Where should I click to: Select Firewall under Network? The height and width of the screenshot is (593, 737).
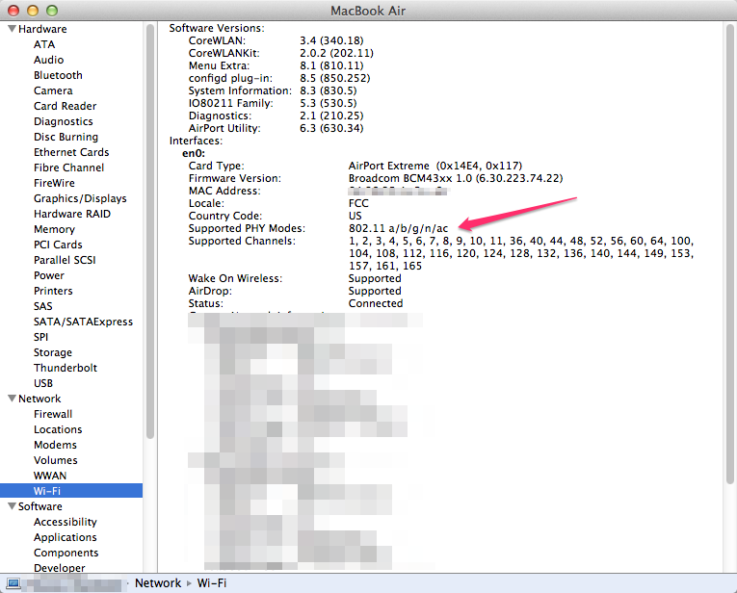tap(53, 414)
